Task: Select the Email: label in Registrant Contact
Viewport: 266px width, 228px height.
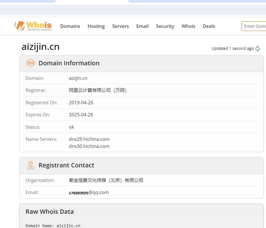Action: coord(32,192)
